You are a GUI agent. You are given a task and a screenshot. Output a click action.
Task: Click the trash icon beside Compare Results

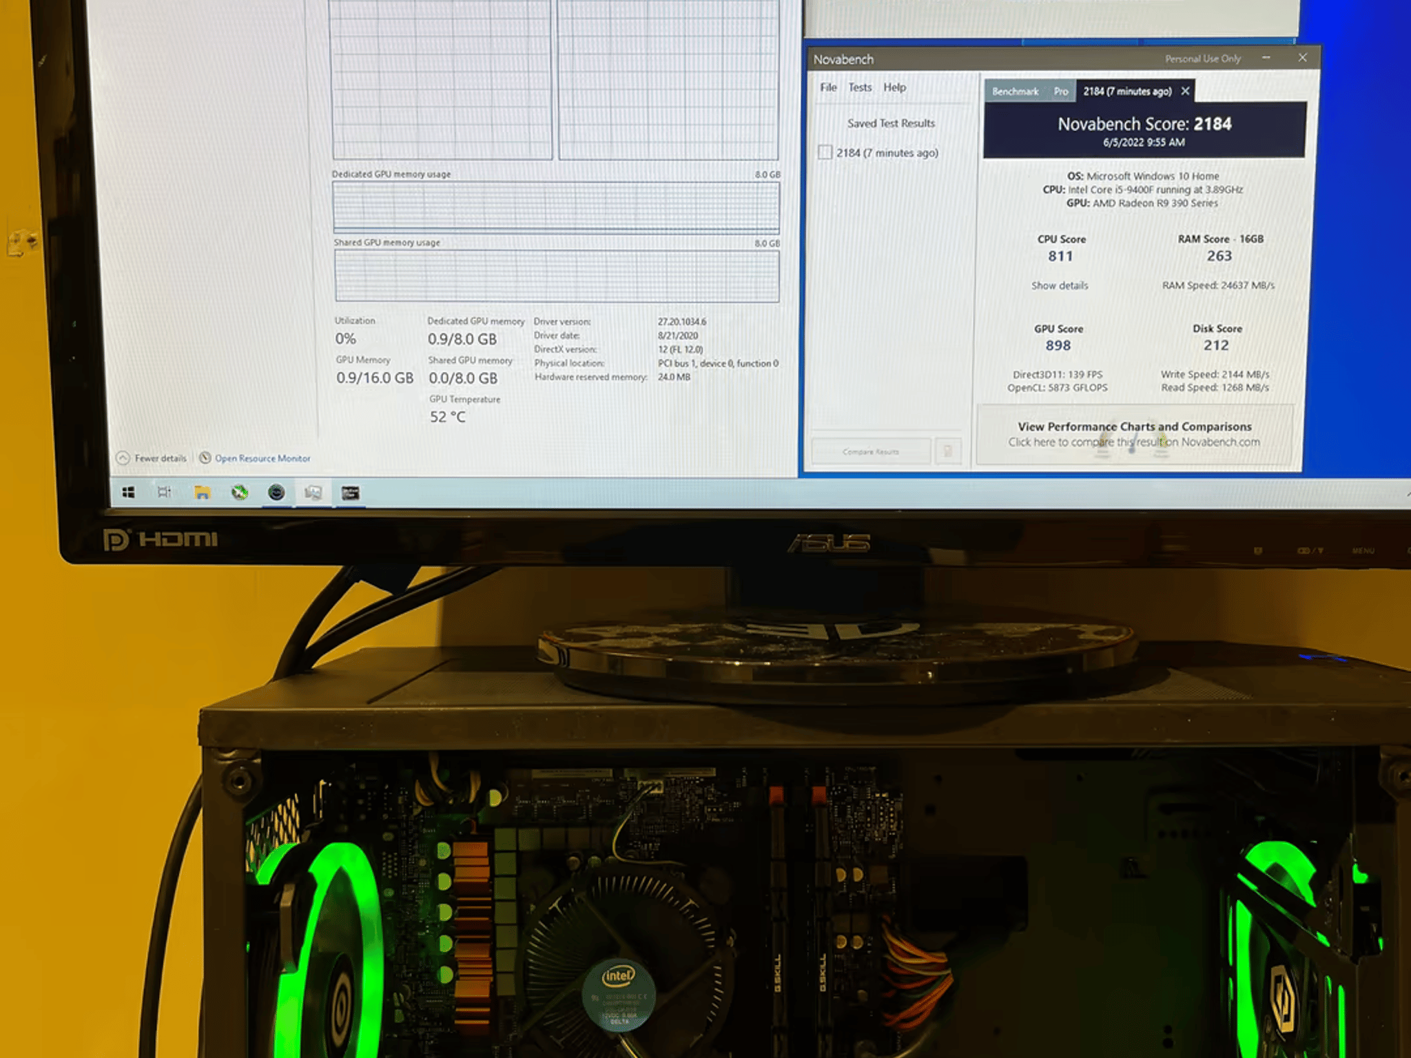(948, 451)
